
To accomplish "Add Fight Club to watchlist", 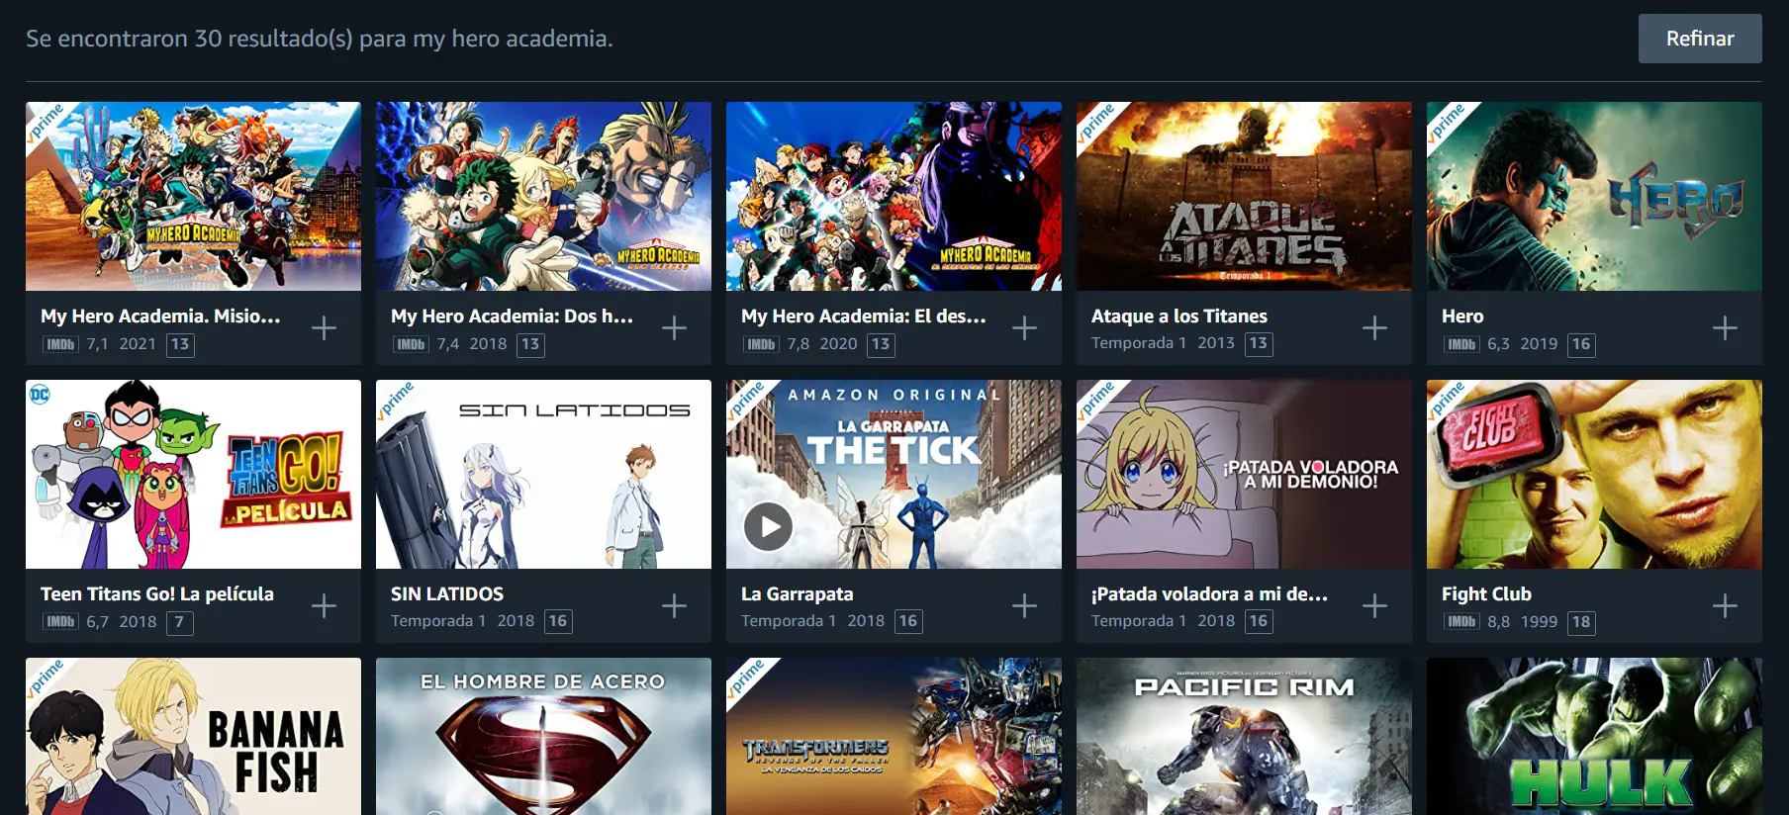I will [1726, 605].
